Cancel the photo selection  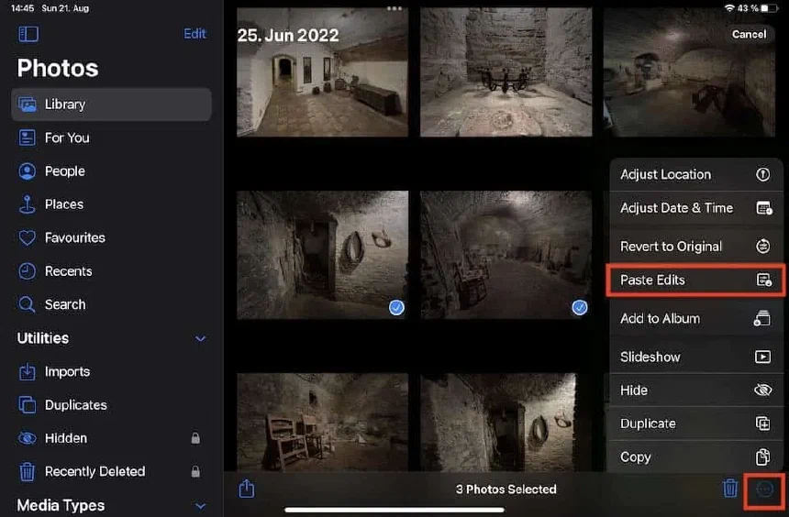(x=749, y=34)
